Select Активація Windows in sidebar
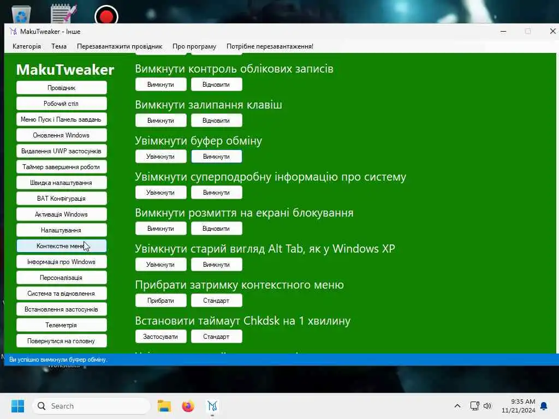 pyautogui.click(x=61, y=214)
